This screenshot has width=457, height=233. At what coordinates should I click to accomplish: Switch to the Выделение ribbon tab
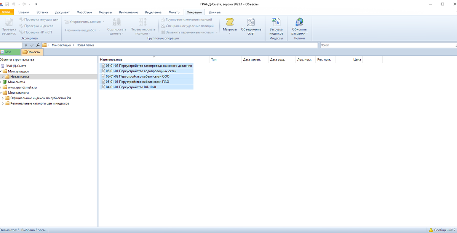[153, 12]
